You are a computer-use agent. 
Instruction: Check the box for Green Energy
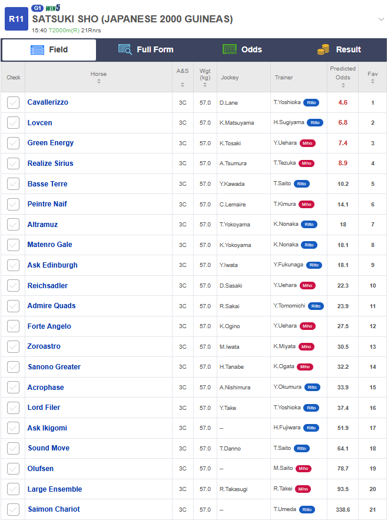pos(13,143)
